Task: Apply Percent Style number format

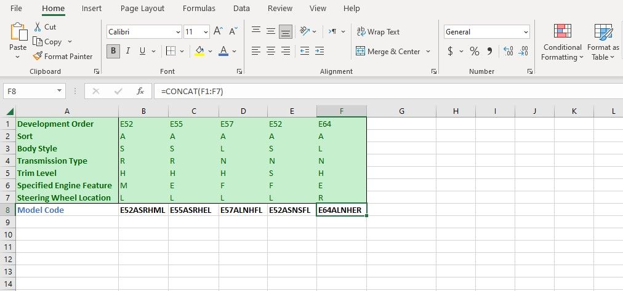Action: tap(474, 51)
